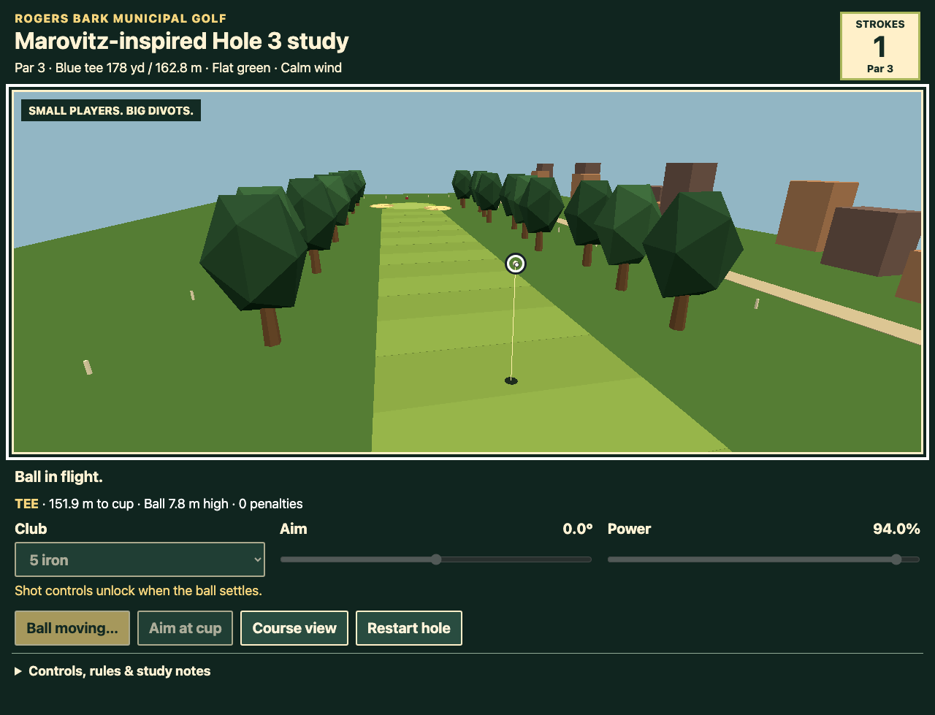Restart the hole
The image size is (935, 715).
[409, 628]
